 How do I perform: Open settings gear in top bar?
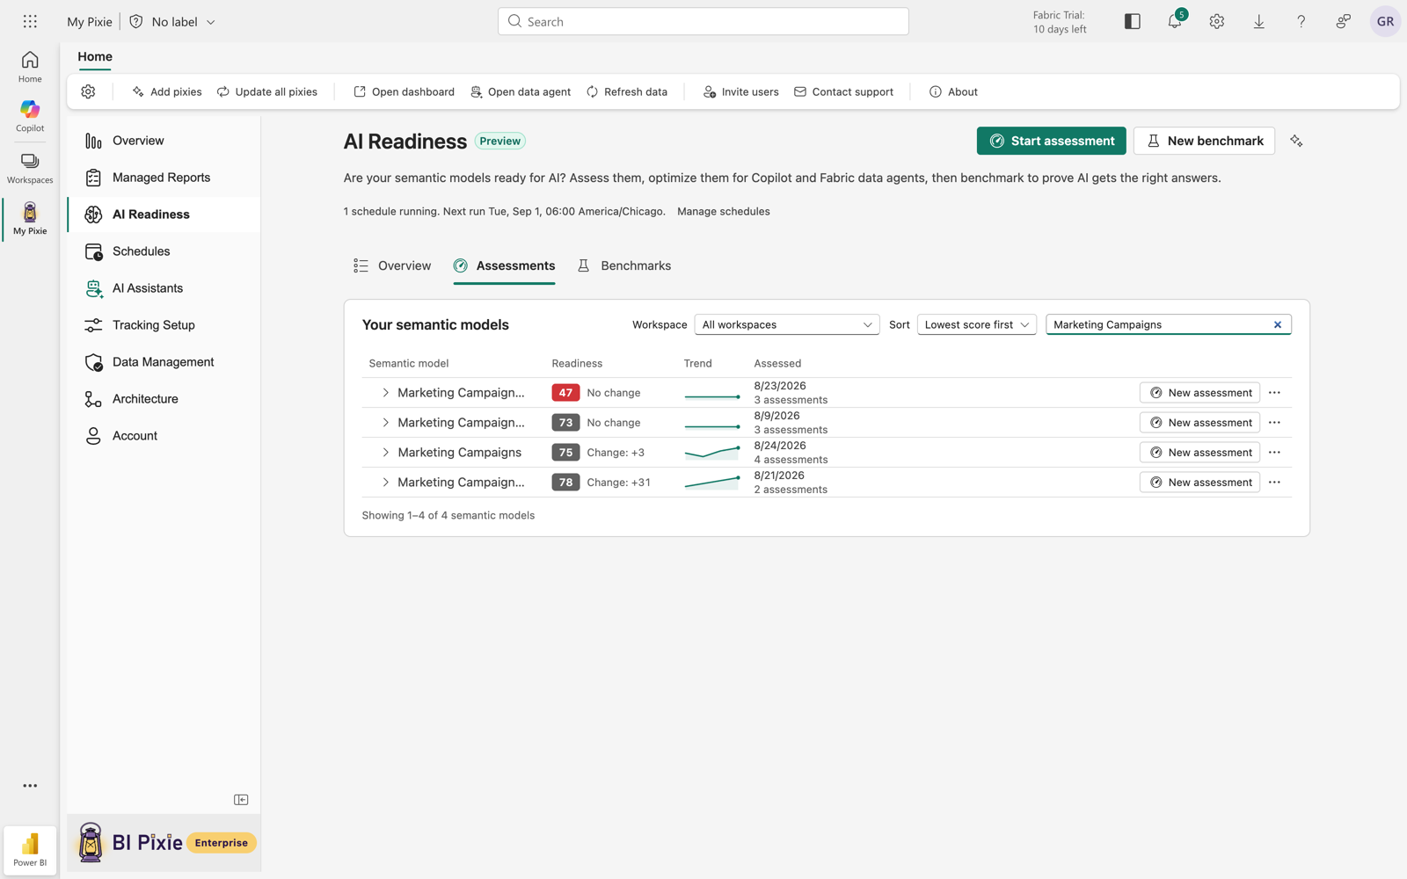pyautogui.click(x=1217, y=21)
